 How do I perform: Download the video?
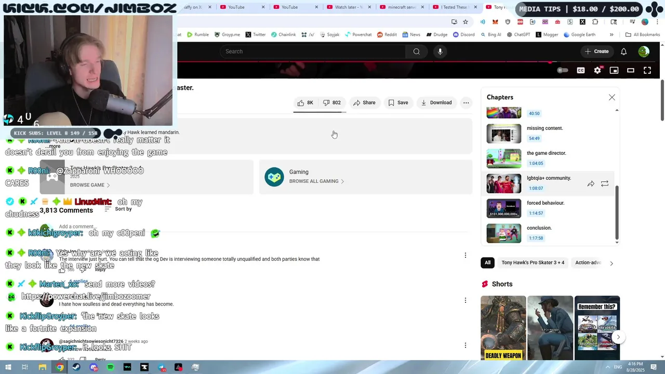click(x=436, y=103)
